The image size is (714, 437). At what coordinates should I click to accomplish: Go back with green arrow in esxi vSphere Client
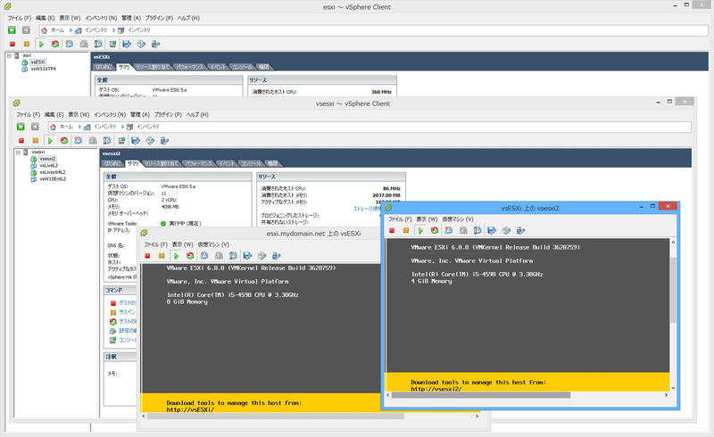click(12, 30)
